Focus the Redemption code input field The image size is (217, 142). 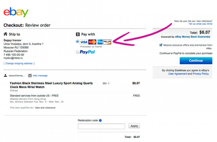pyautogui.click(x=102, y=126)
